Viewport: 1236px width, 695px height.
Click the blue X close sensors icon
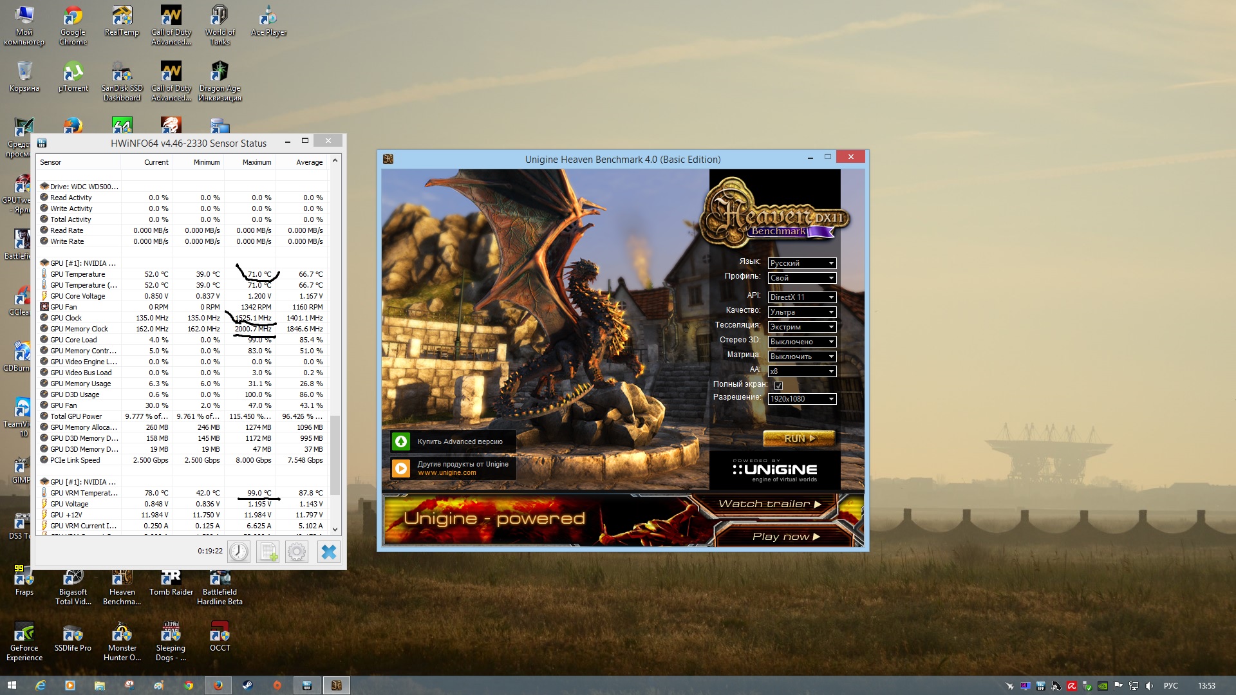[x=328, y=552]
